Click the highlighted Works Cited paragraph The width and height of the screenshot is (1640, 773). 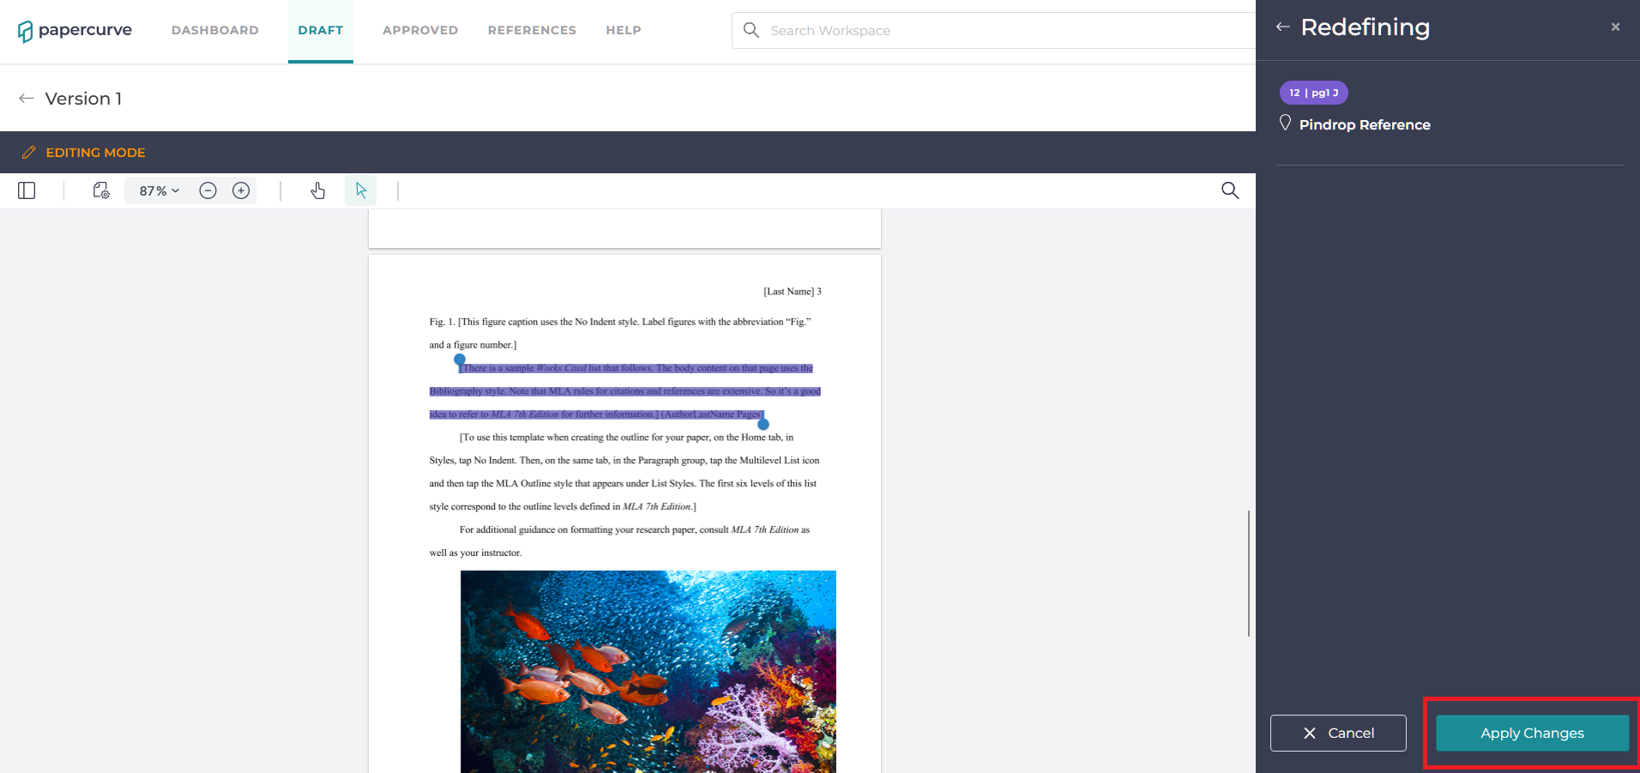click(x=625, y=391)
